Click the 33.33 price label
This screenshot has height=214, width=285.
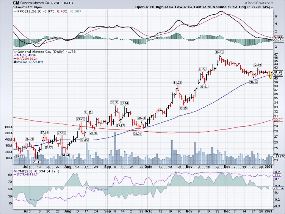tap(115, 102)
